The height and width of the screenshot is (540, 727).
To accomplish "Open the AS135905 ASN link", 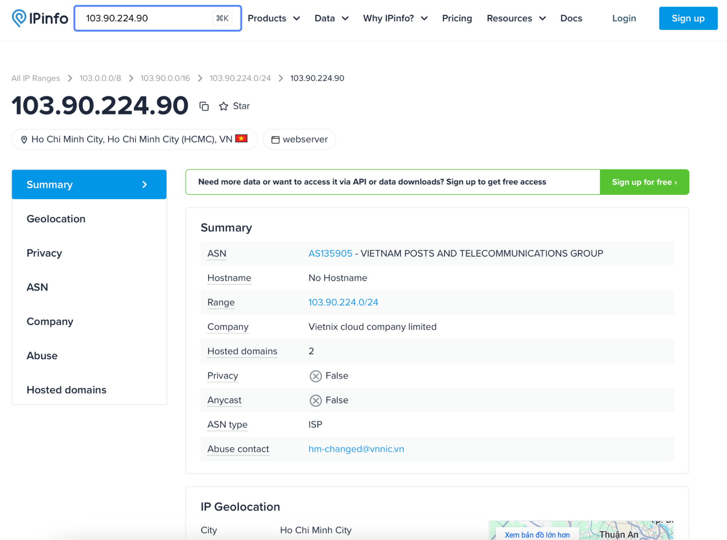I will [x=330, y=253].
